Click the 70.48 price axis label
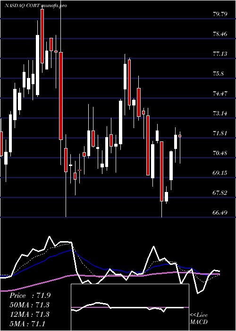The height and width of the screenshot is (331, 236). click(x=220, y=153)
